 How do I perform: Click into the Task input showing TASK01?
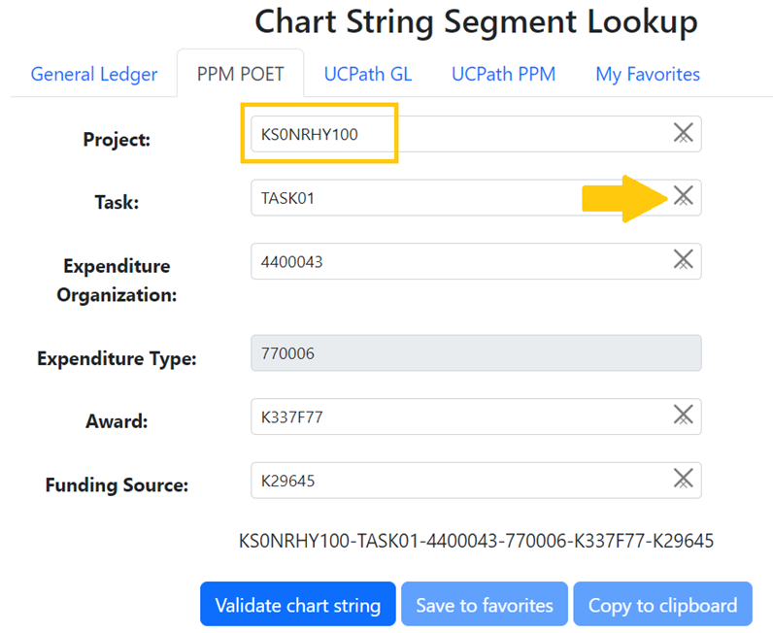click(456, 197)
